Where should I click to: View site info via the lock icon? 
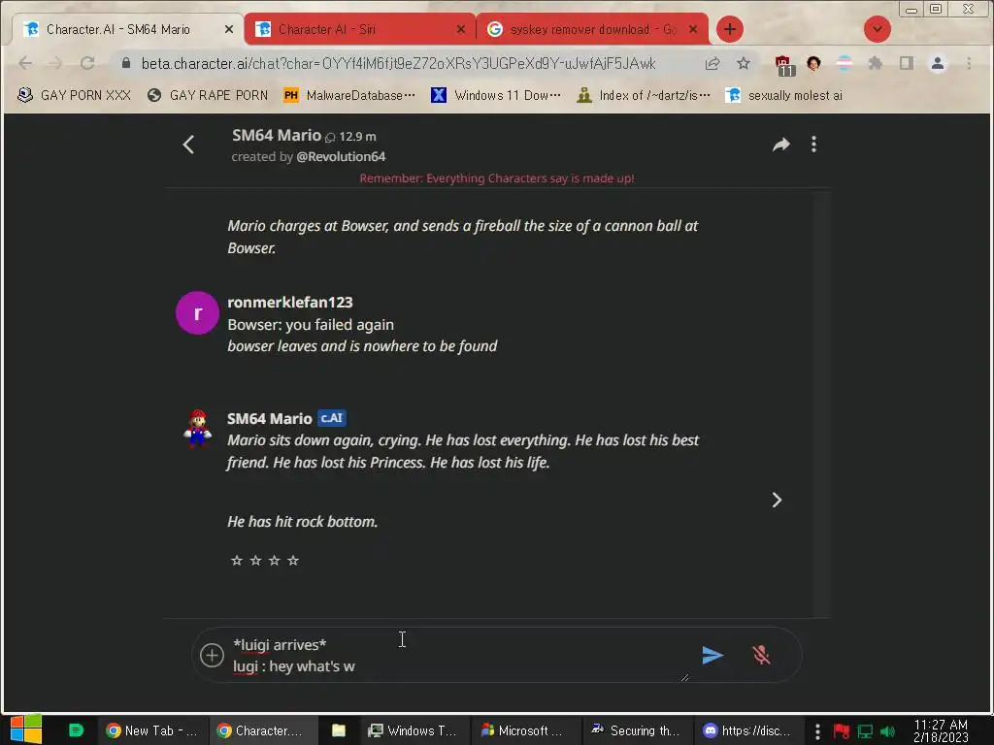point(125,63)
